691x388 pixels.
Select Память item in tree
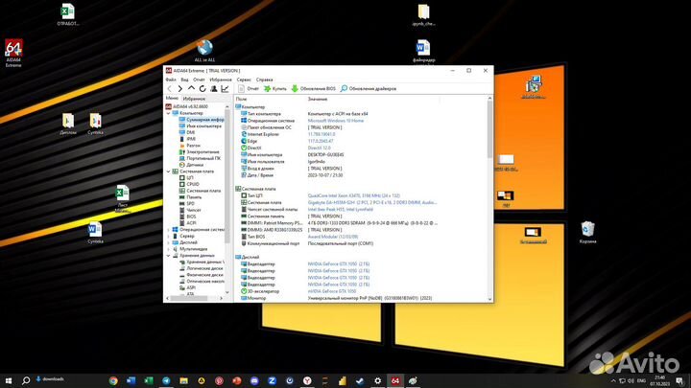[x=190, y=197]
